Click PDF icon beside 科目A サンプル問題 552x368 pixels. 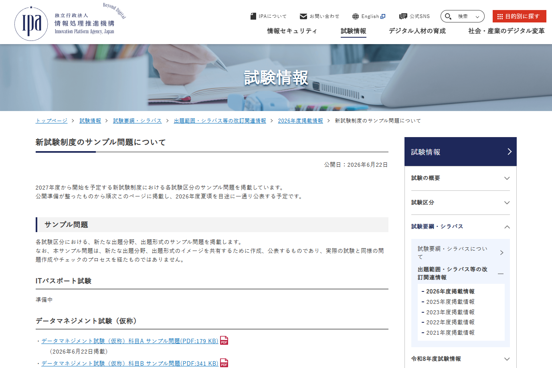(x=224, y=340)
